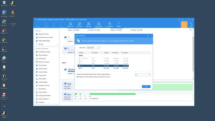Click the orange Upgrade button in toolbar
This screenshot has width=215, height=121.
[184, 25]
